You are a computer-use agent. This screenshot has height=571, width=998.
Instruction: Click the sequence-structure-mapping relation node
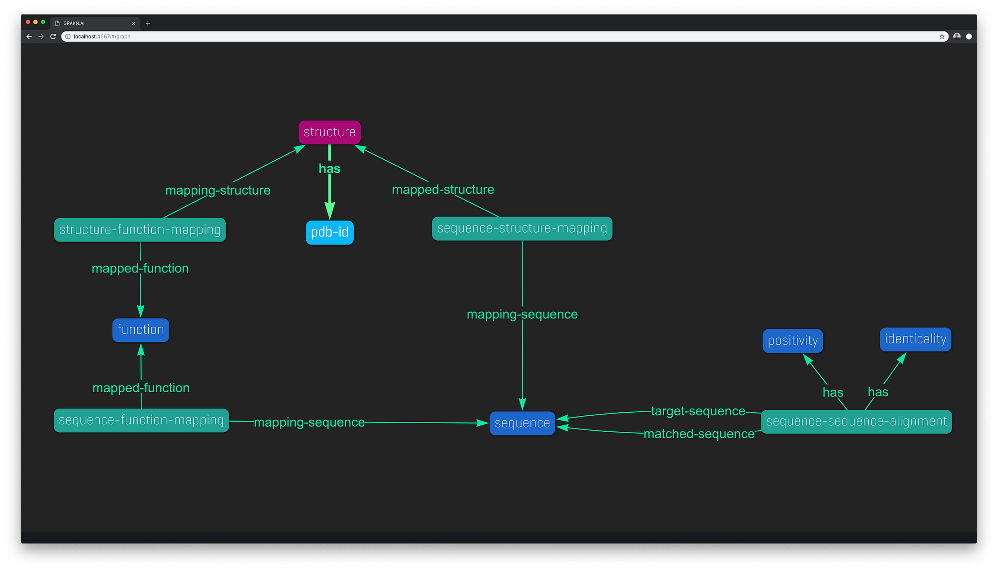click(522, 228)
